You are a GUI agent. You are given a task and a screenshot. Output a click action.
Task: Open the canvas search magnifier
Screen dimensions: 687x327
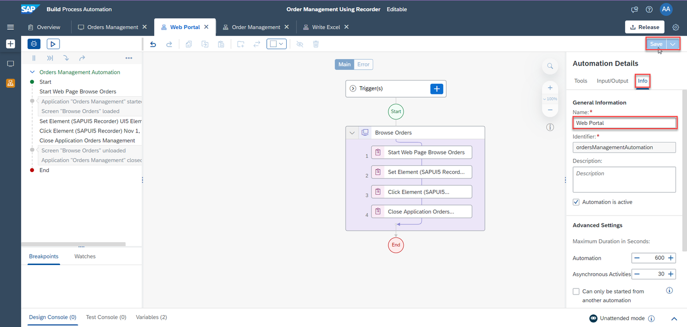(550, 66)
